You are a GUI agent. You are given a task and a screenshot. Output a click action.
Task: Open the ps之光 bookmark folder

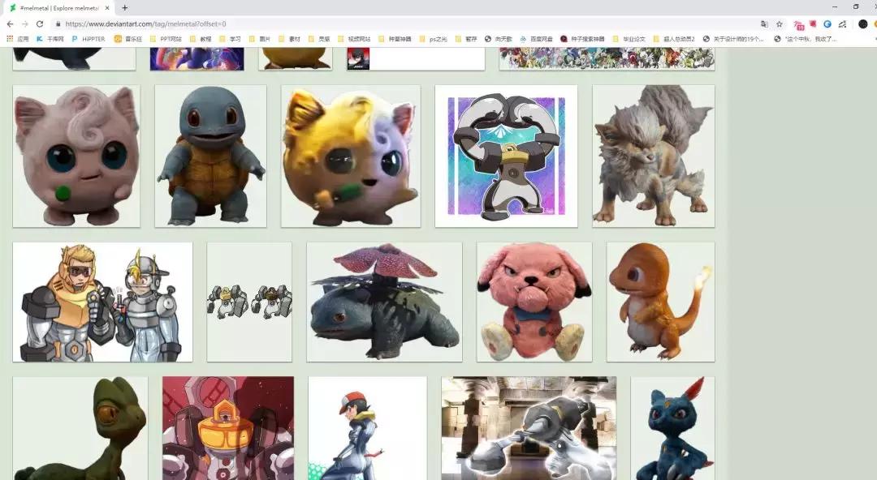pyautogui.click(x=434, y=39)
